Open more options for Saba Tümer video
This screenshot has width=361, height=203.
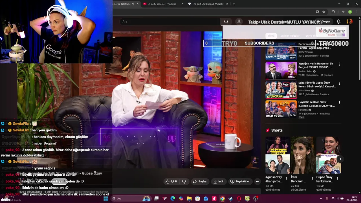tap(340, 83)
